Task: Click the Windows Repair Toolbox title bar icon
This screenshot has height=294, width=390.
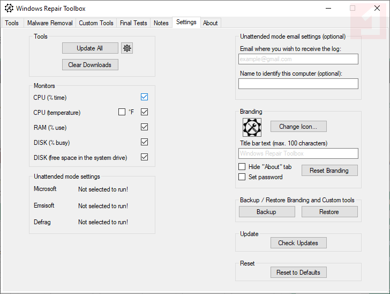Action: pos(9,9)
